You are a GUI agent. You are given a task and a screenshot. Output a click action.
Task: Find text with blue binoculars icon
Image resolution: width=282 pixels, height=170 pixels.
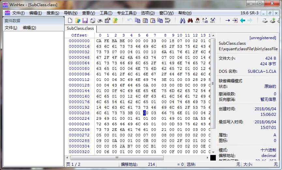coord(183,21)
